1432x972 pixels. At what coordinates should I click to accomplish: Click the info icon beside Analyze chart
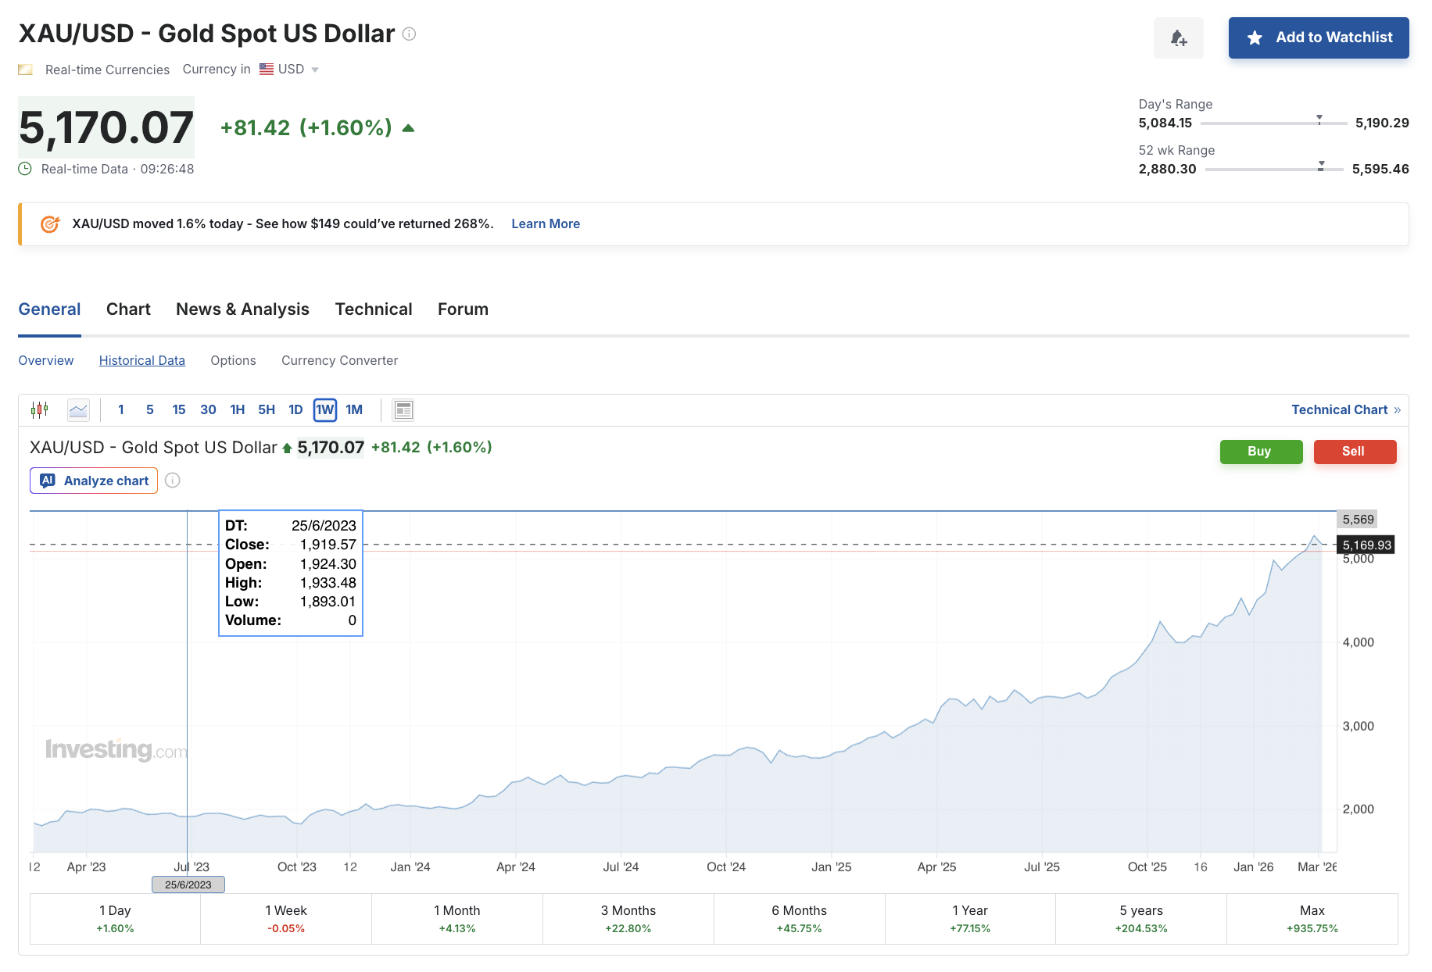point(172,481)
